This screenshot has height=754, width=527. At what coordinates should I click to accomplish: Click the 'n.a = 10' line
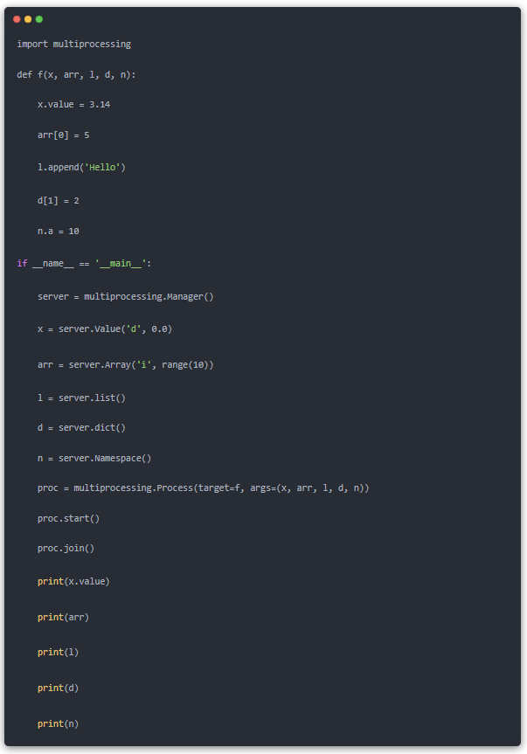click(58, 232)
